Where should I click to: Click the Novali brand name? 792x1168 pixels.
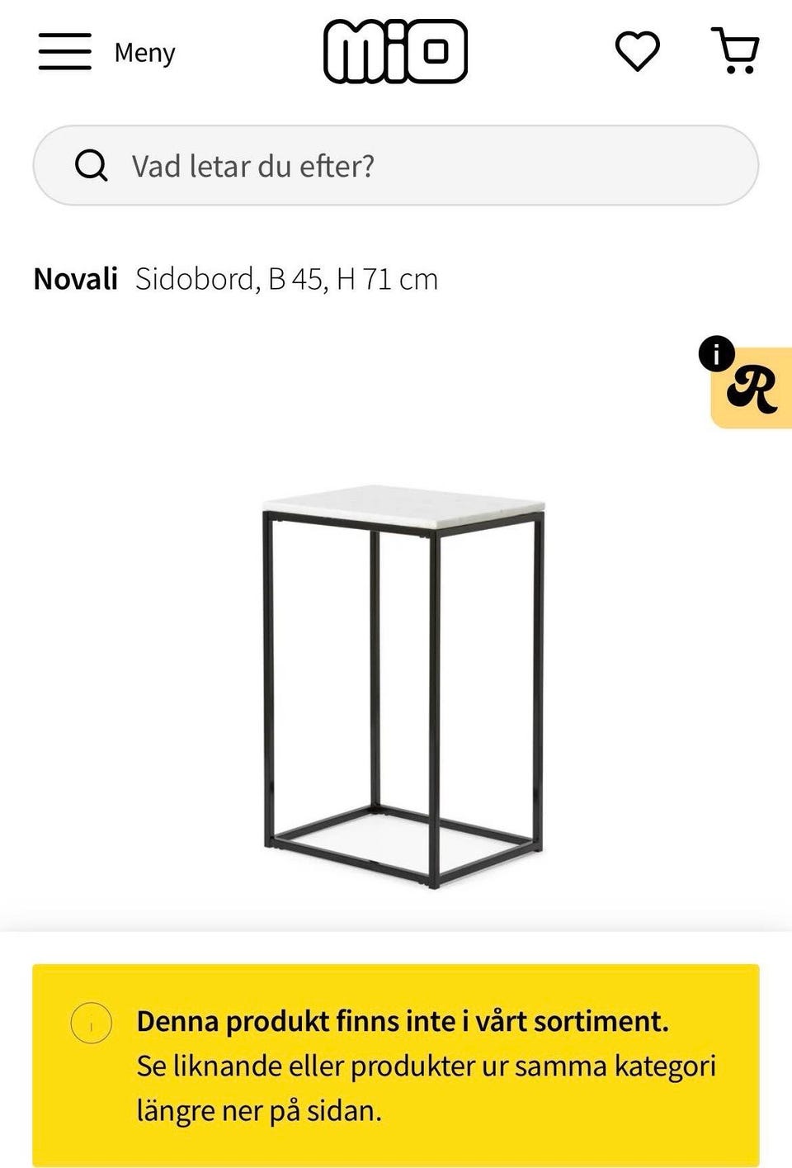pyautogui.click(x=76, y=279)
